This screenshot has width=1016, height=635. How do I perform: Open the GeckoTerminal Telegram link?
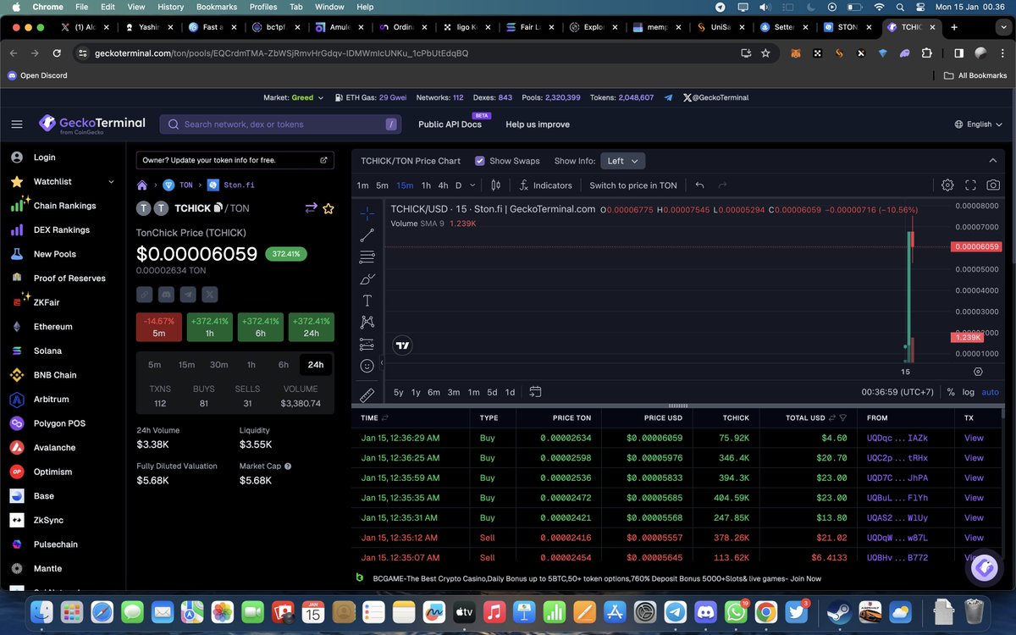click(668, 97)
